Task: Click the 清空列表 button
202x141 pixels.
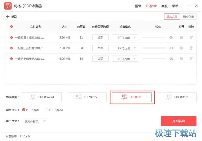Action: tap(189, 17)
